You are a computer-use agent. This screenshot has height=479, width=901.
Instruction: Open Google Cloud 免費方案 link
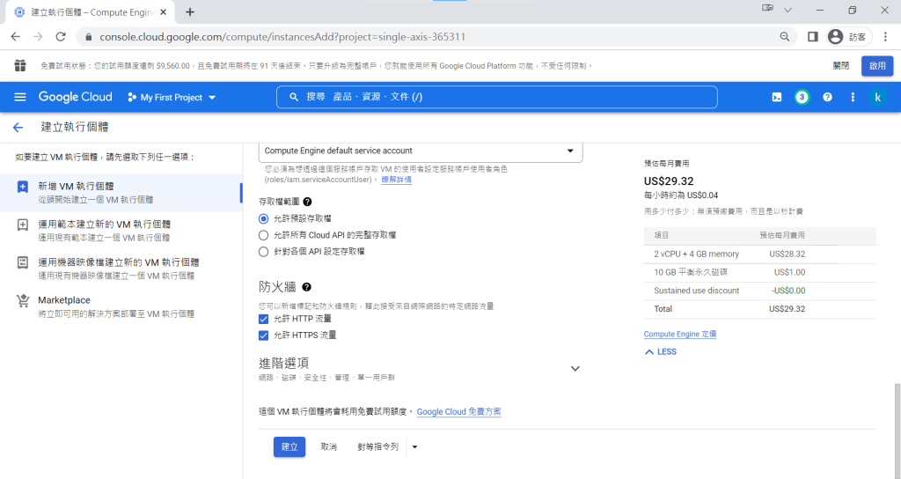[458, 412]
